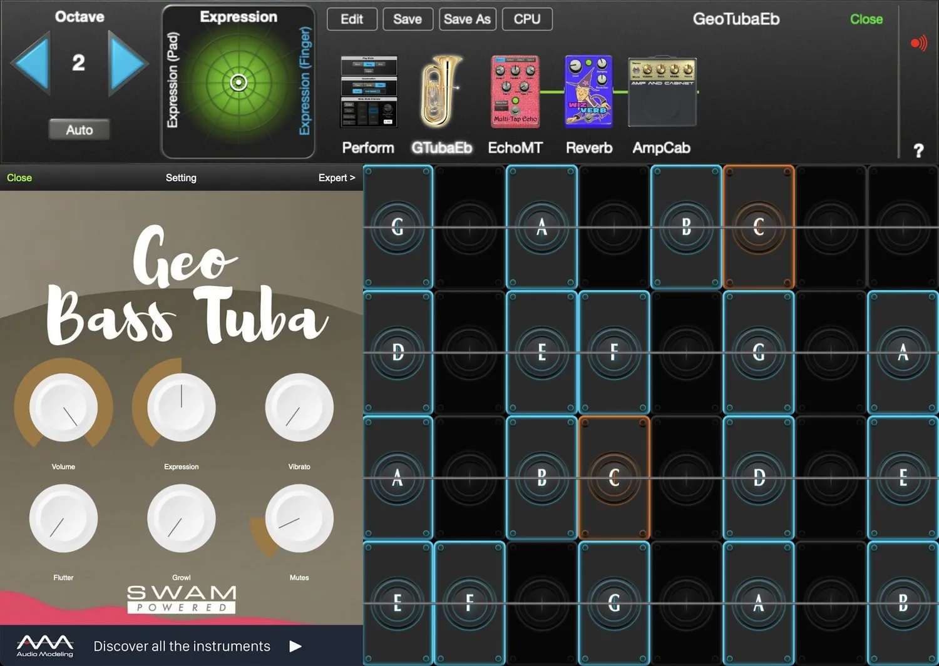
Task: Click the Save As button
Action: coord(467,19)
